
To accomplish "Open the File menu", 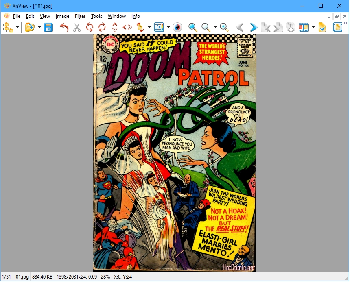I will pos(17,16).
